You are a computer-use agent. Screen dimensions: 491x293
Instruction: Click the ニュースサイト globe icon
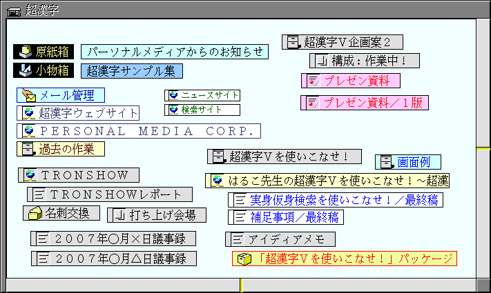173,95
